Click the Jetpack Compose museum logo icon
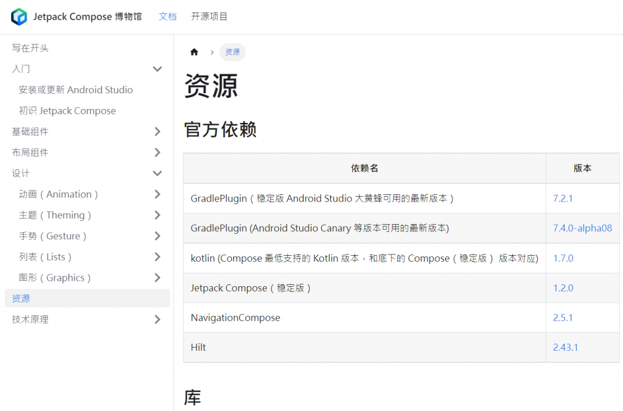Image resolution: width=623 pixels, height=411 pixels. click(x=19, y=16)
